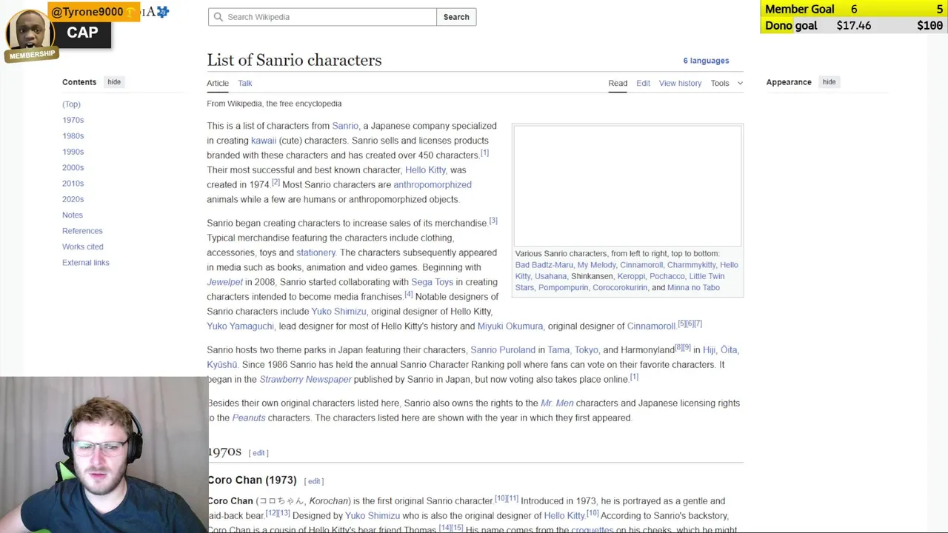Open the Edit tab
Screen dimensions: 948x533
tap(643, 83)
